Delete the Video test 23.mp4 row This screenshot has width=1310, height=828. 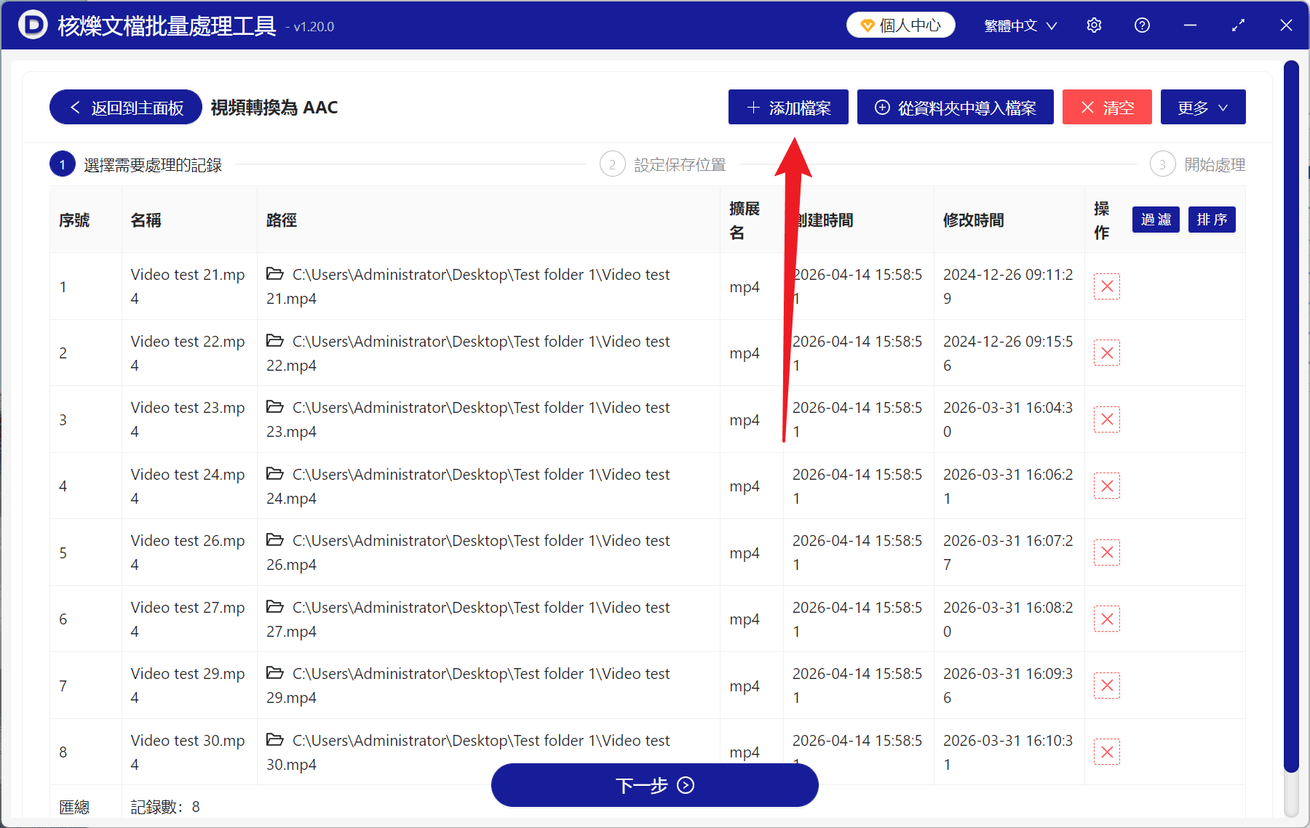(1106, 419)
